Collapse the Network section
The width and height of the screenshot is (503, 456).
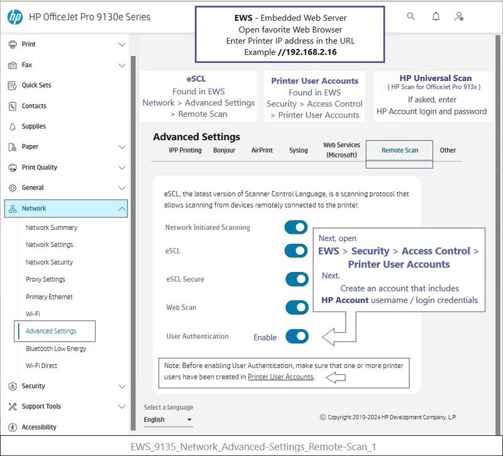[x=122, y=209]
